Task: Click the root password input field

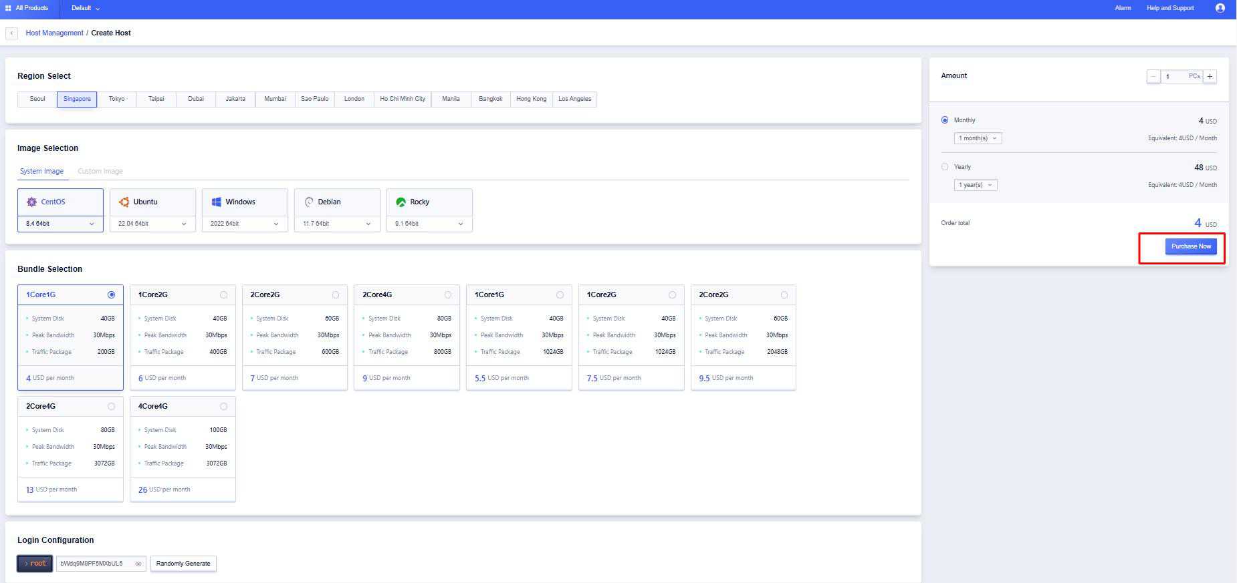Action: 100,564
